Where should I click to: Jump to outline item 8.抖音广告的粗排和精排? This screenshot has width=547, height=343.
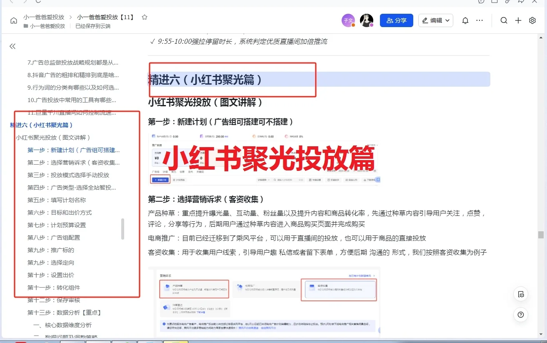pos(73,75)
